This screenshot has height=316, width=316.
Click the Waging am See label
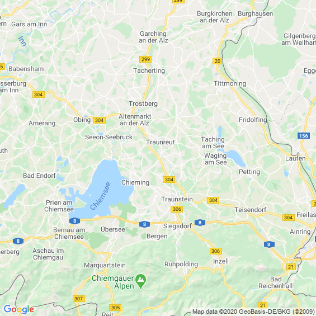click(215, 159)
